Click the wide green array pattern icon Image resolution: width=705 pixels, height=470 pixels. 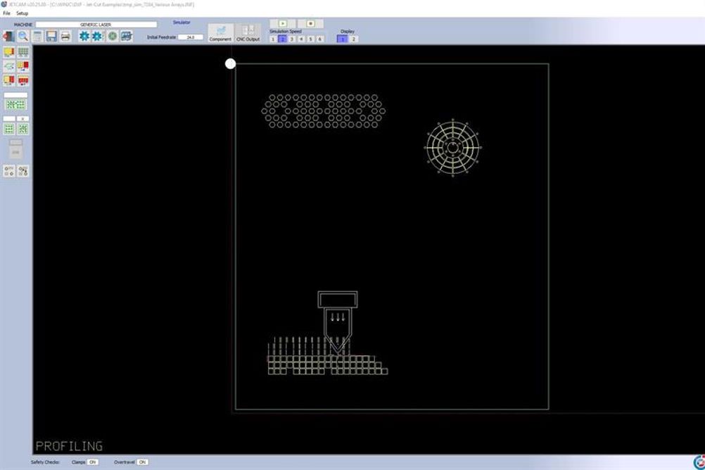click(x=15, y=105)
